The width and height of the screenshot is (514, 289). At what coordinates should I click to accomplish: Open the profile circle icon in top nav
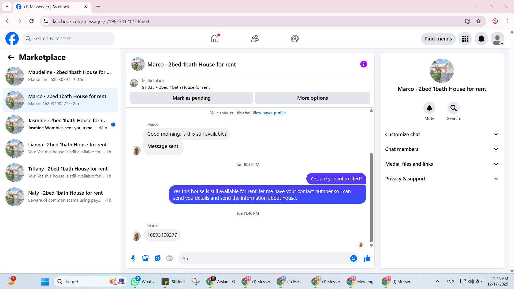295,39
